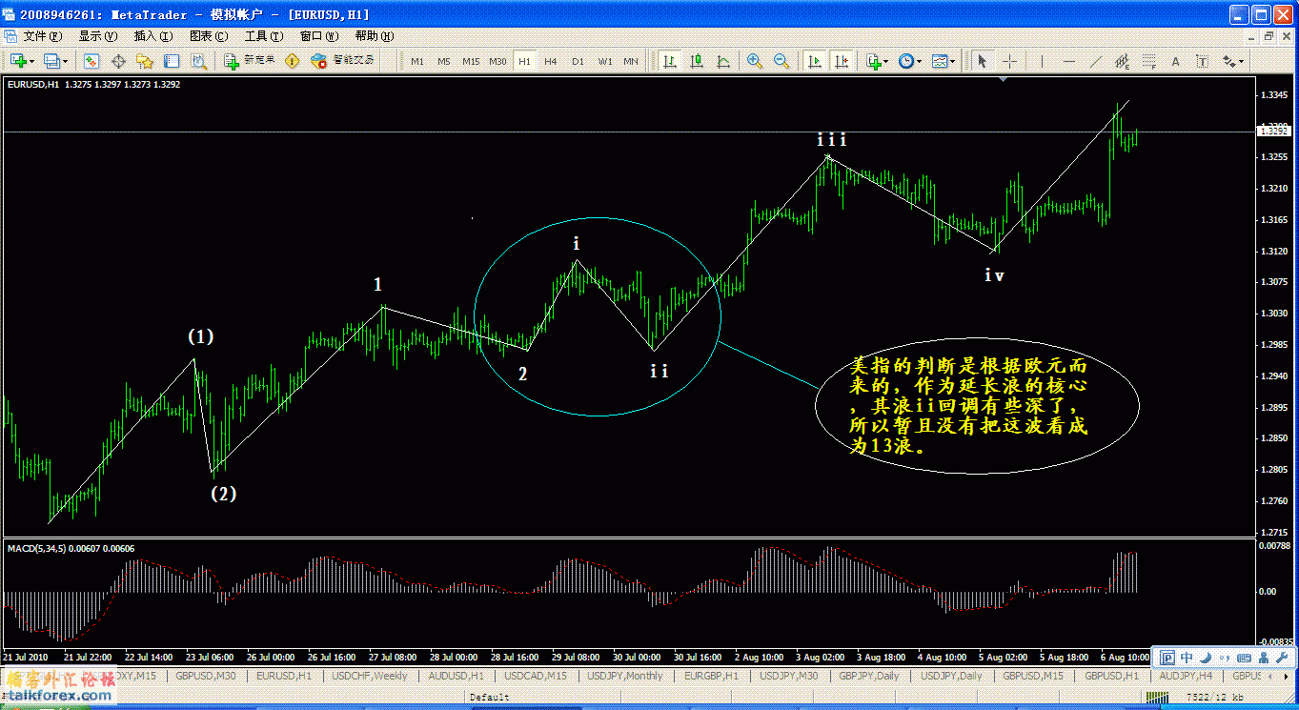The width and height of the screenshot is (1299, 710).
Task: Zoom out of the chart
Action: 781,61
